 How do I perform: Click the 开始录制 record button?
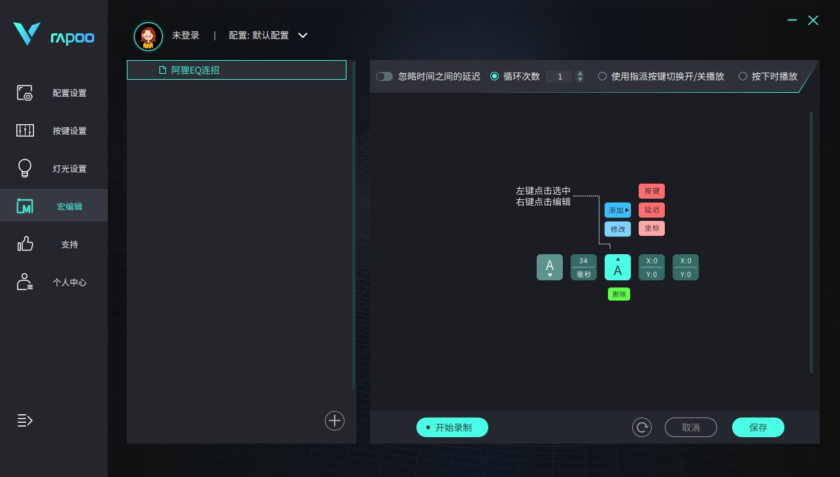pyautogui.click(x=452, y=427)
